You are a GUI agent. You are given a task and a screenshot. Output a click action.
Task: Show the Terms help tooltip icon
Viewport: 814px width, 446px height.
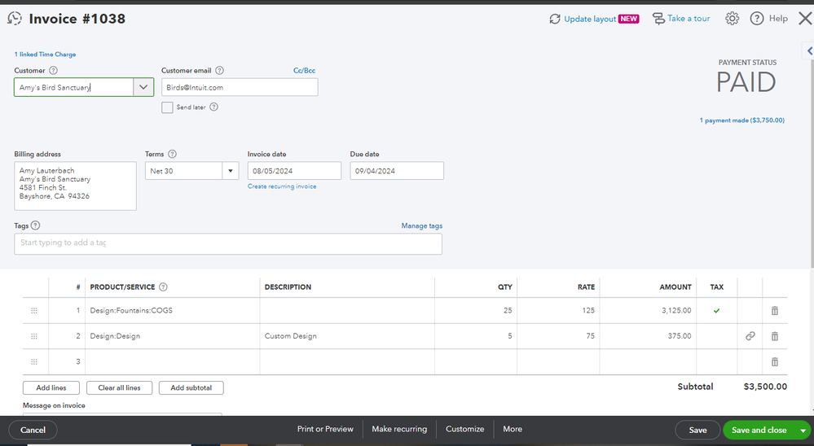click(x=173, y=154)
